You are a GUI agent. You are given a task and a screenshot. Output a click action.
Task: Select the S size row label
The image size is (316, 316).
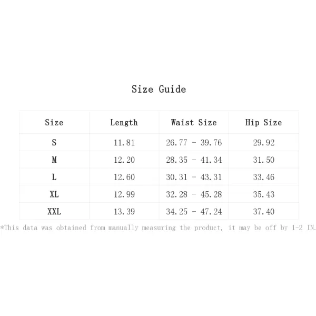point(54,143)
